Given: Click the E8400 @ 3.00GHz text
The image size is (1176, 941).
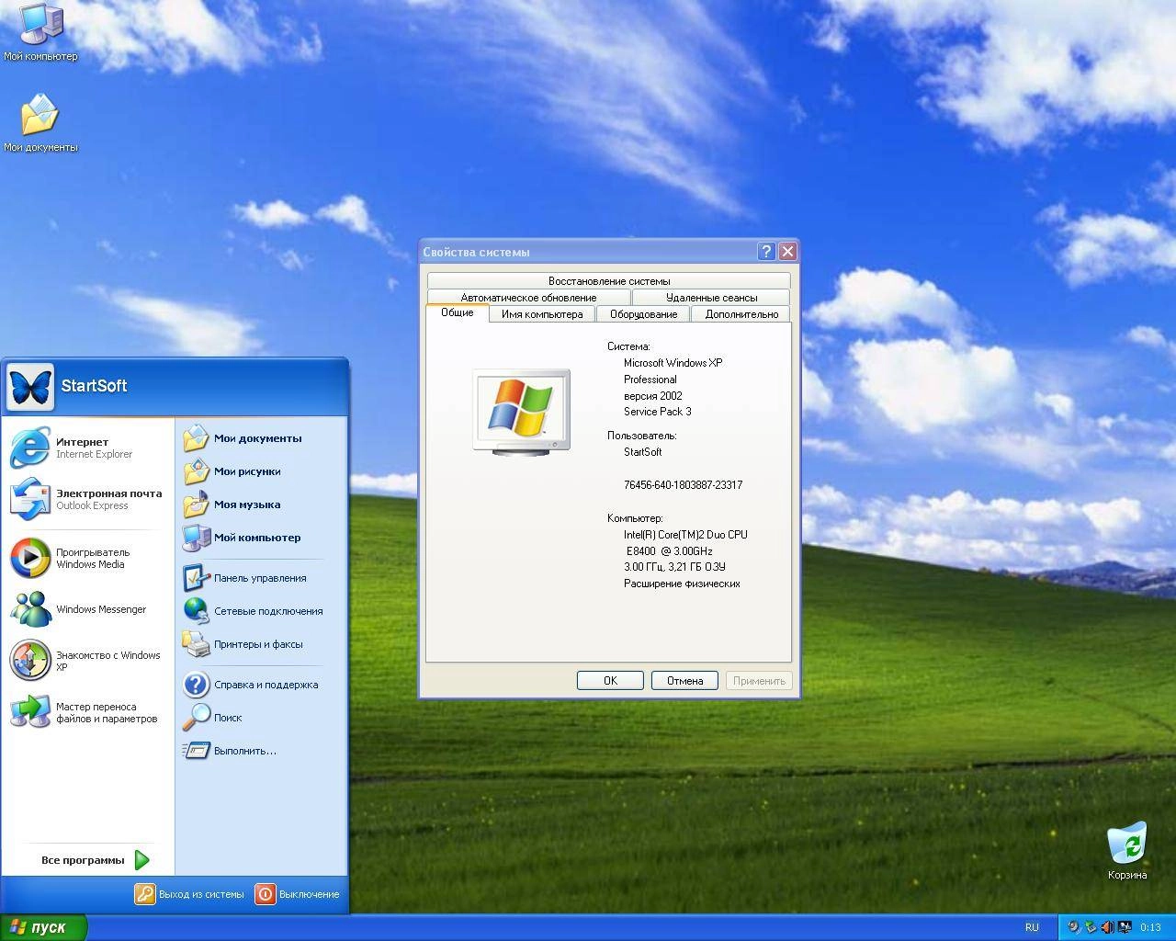Looking at the screenshot, I should [670, 551].
